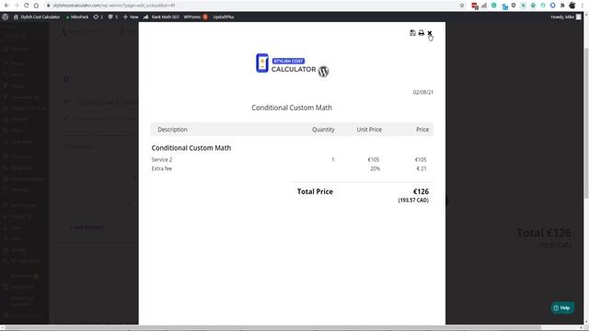Bookmark this page with star
589x331 pixels.
pyautogui.click(x=462, y=6)
